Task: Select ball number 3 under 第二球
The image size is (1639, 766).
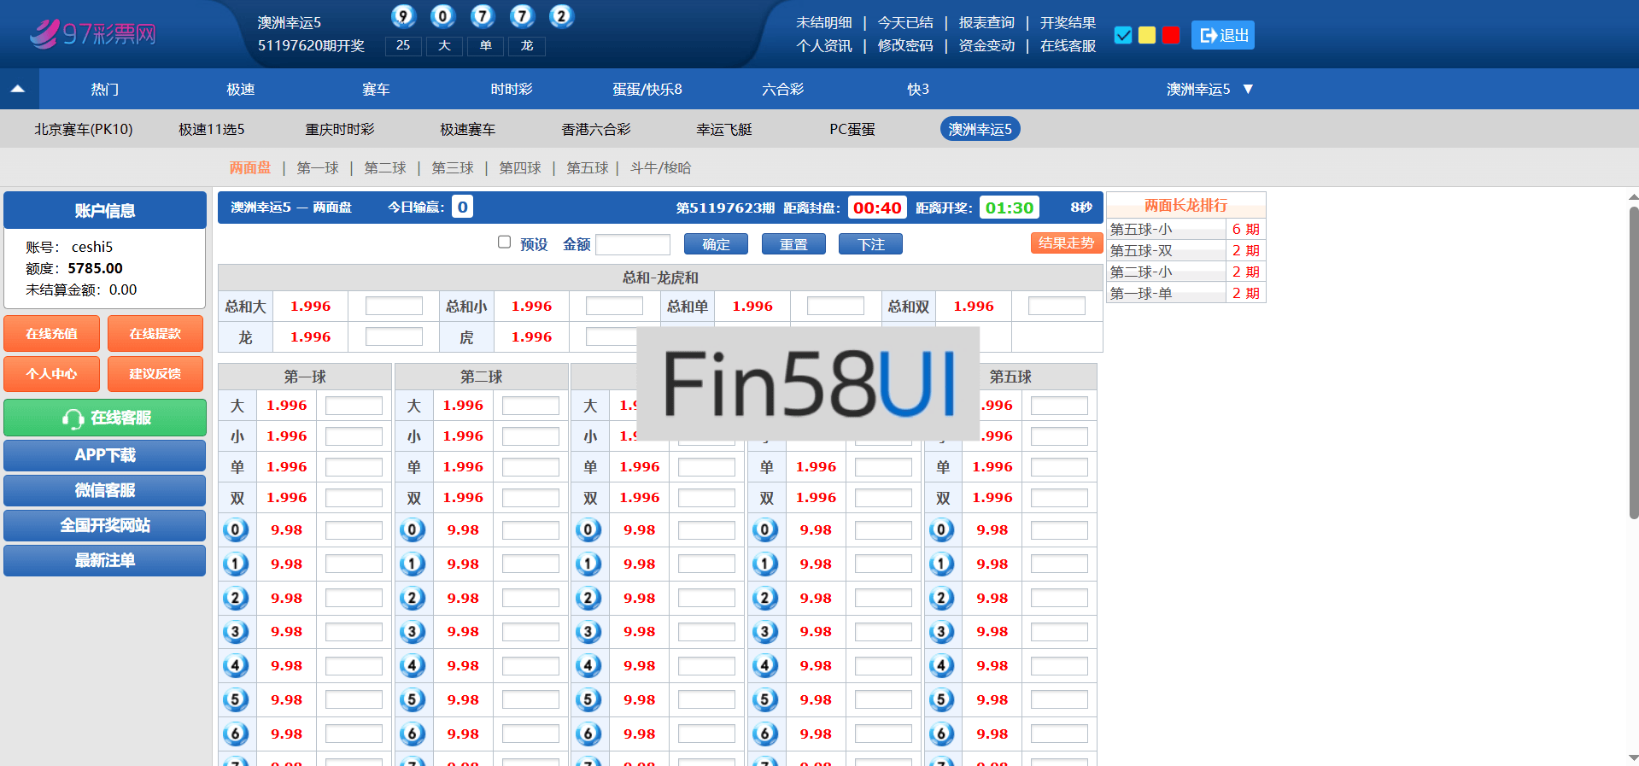Action: (412, 632)
